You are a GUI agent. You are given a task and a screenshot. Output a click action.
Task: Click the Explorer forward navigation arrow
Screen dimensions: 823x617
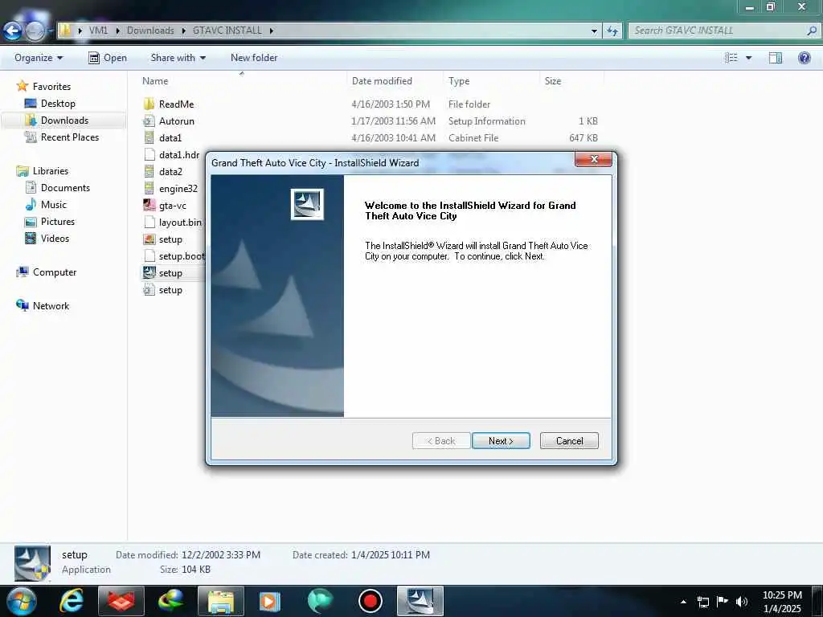tap(35, 31)
